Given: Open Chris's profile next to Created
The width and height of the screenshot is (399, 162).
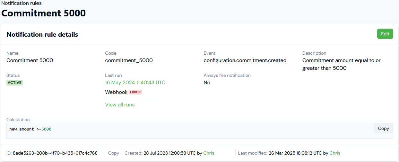Looking at the screenshot, I should point(209,153).
